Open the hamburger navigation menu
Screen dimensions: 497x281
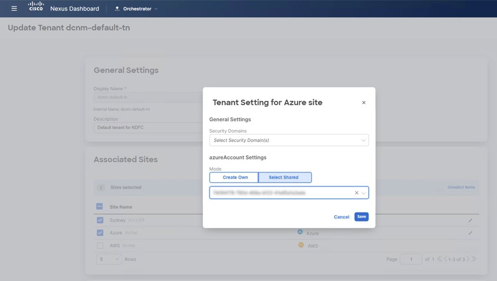pos(14,9)
